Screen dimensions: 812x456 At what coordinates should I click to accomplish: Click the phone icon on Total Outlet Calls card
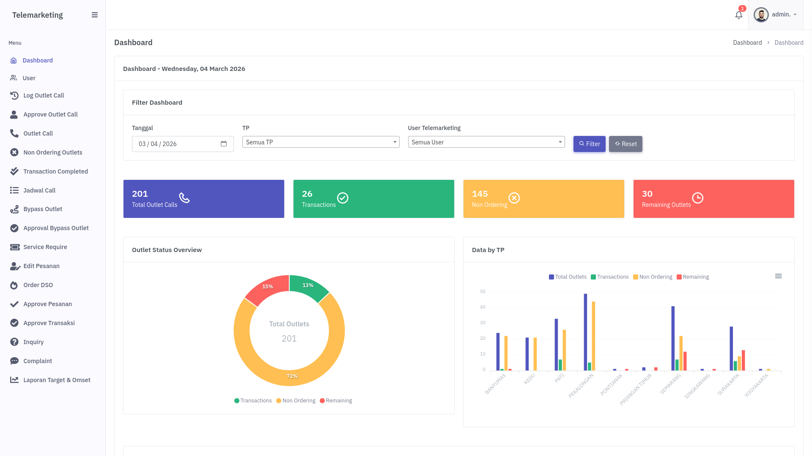[184, 198]
